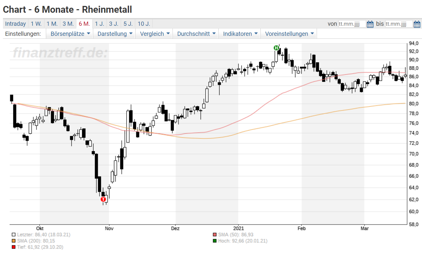Click 'Letzter: 86,40 (18.03.21)' legend text
The width and height of the screenshot is (422, 256).
coord(44,235)
